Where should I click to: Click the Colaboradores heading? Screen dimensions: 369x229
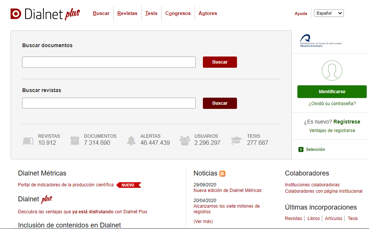point(307,173)
